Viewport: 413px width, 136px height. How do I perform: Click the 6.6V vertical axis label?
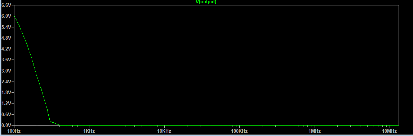pyautogui.click(x=6, y=5)
